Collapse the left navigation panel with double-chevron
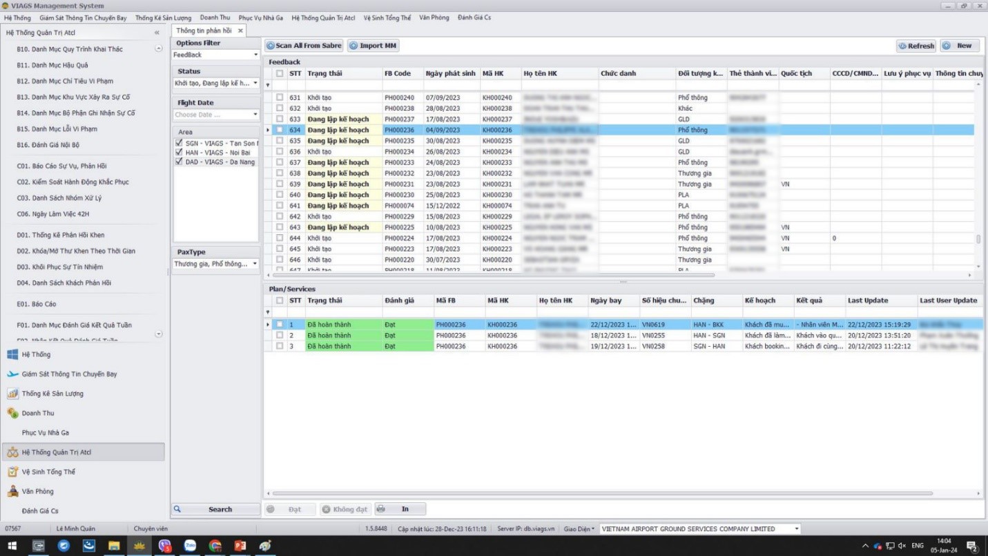This screenshot has height=556, width=988. (x=157, y=32)
